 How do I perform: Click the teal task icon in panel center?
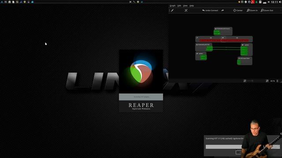pyautogui.click(x=142, y=2)
